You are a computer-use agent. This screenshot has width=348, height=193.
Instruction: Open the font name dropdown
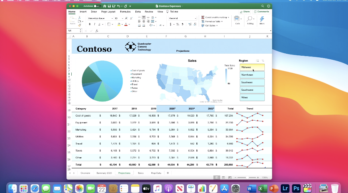[x=112, y=18]
